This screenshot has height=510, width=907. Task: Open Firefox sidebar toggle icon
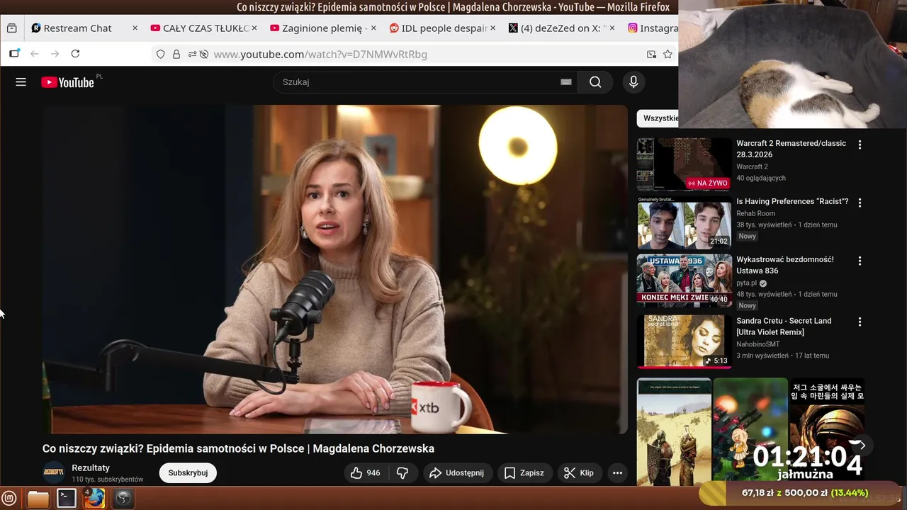click(x=14, y=54)
